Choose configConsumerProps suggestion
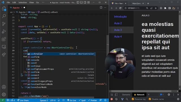This screenshot has height=102, width=181. tap(61, 69)
